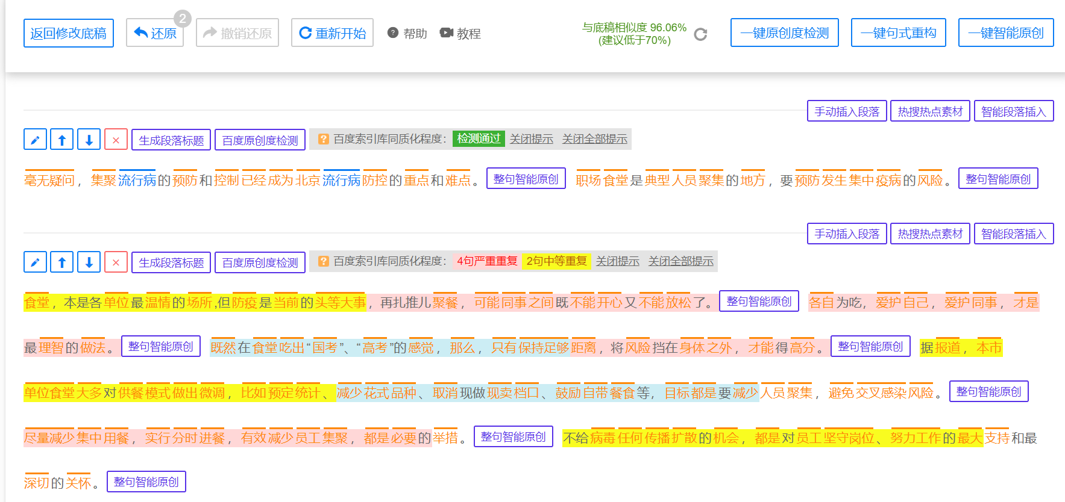Run 一键原创度检测
This screenshot has width=1065, height=502.
pyautogui.click(x=785, y=33)
